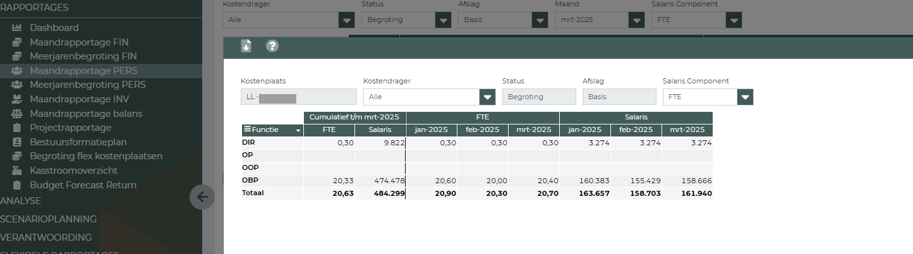Expand the top Afslag Basis dropdown
913x254 pixels.
pos(540,20)
